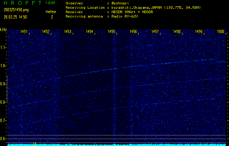
Task: Click the 1.0.0f version number
Action: [x=51, y=3]
